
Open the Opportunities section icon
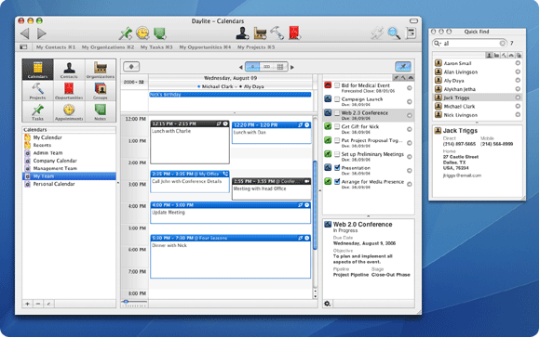tap(69, 91)
